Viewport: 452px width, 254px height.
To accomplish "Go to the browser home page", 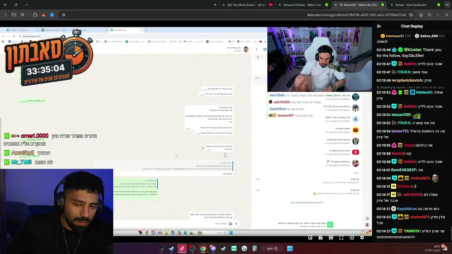I will point(421,15).
